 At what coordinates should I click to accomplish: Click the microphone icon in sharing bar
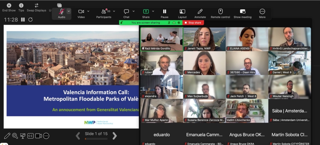(x=169, y=23)
